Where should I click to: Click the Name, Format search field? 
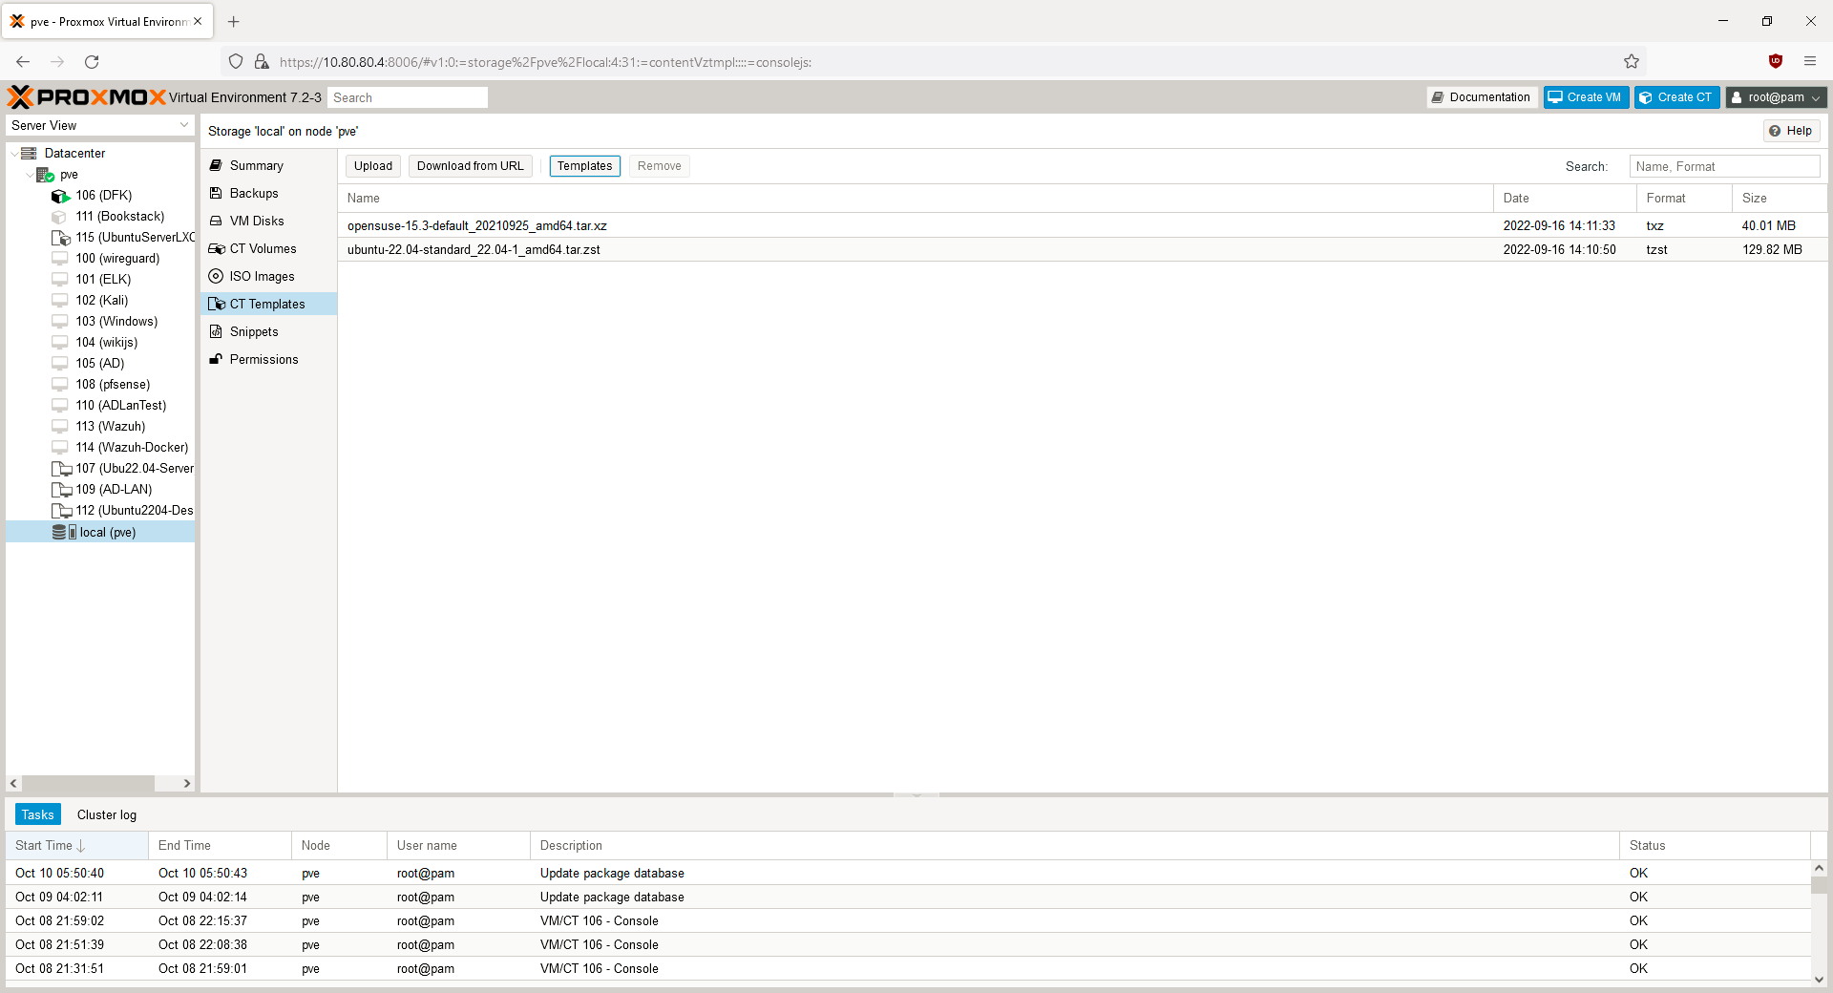click(1724, 166)
